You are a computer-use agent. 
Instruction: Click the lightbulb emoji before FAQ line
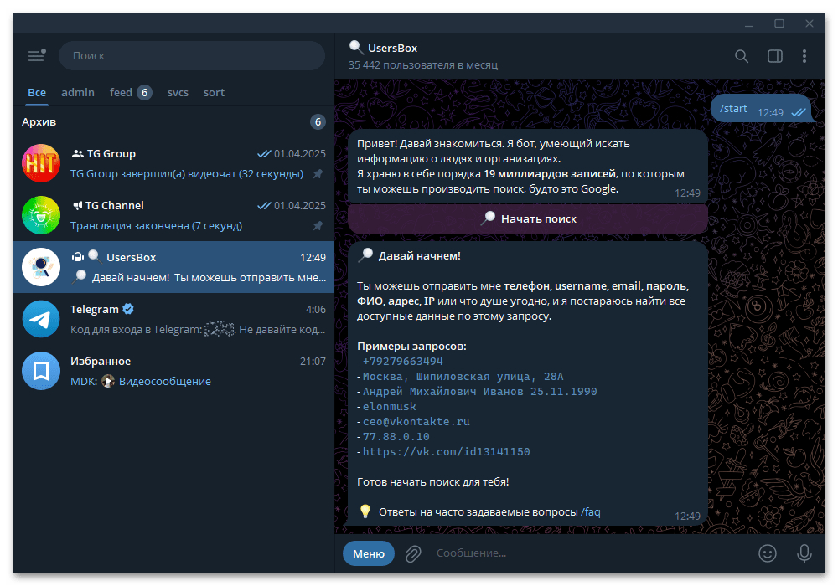pos(365,511)
